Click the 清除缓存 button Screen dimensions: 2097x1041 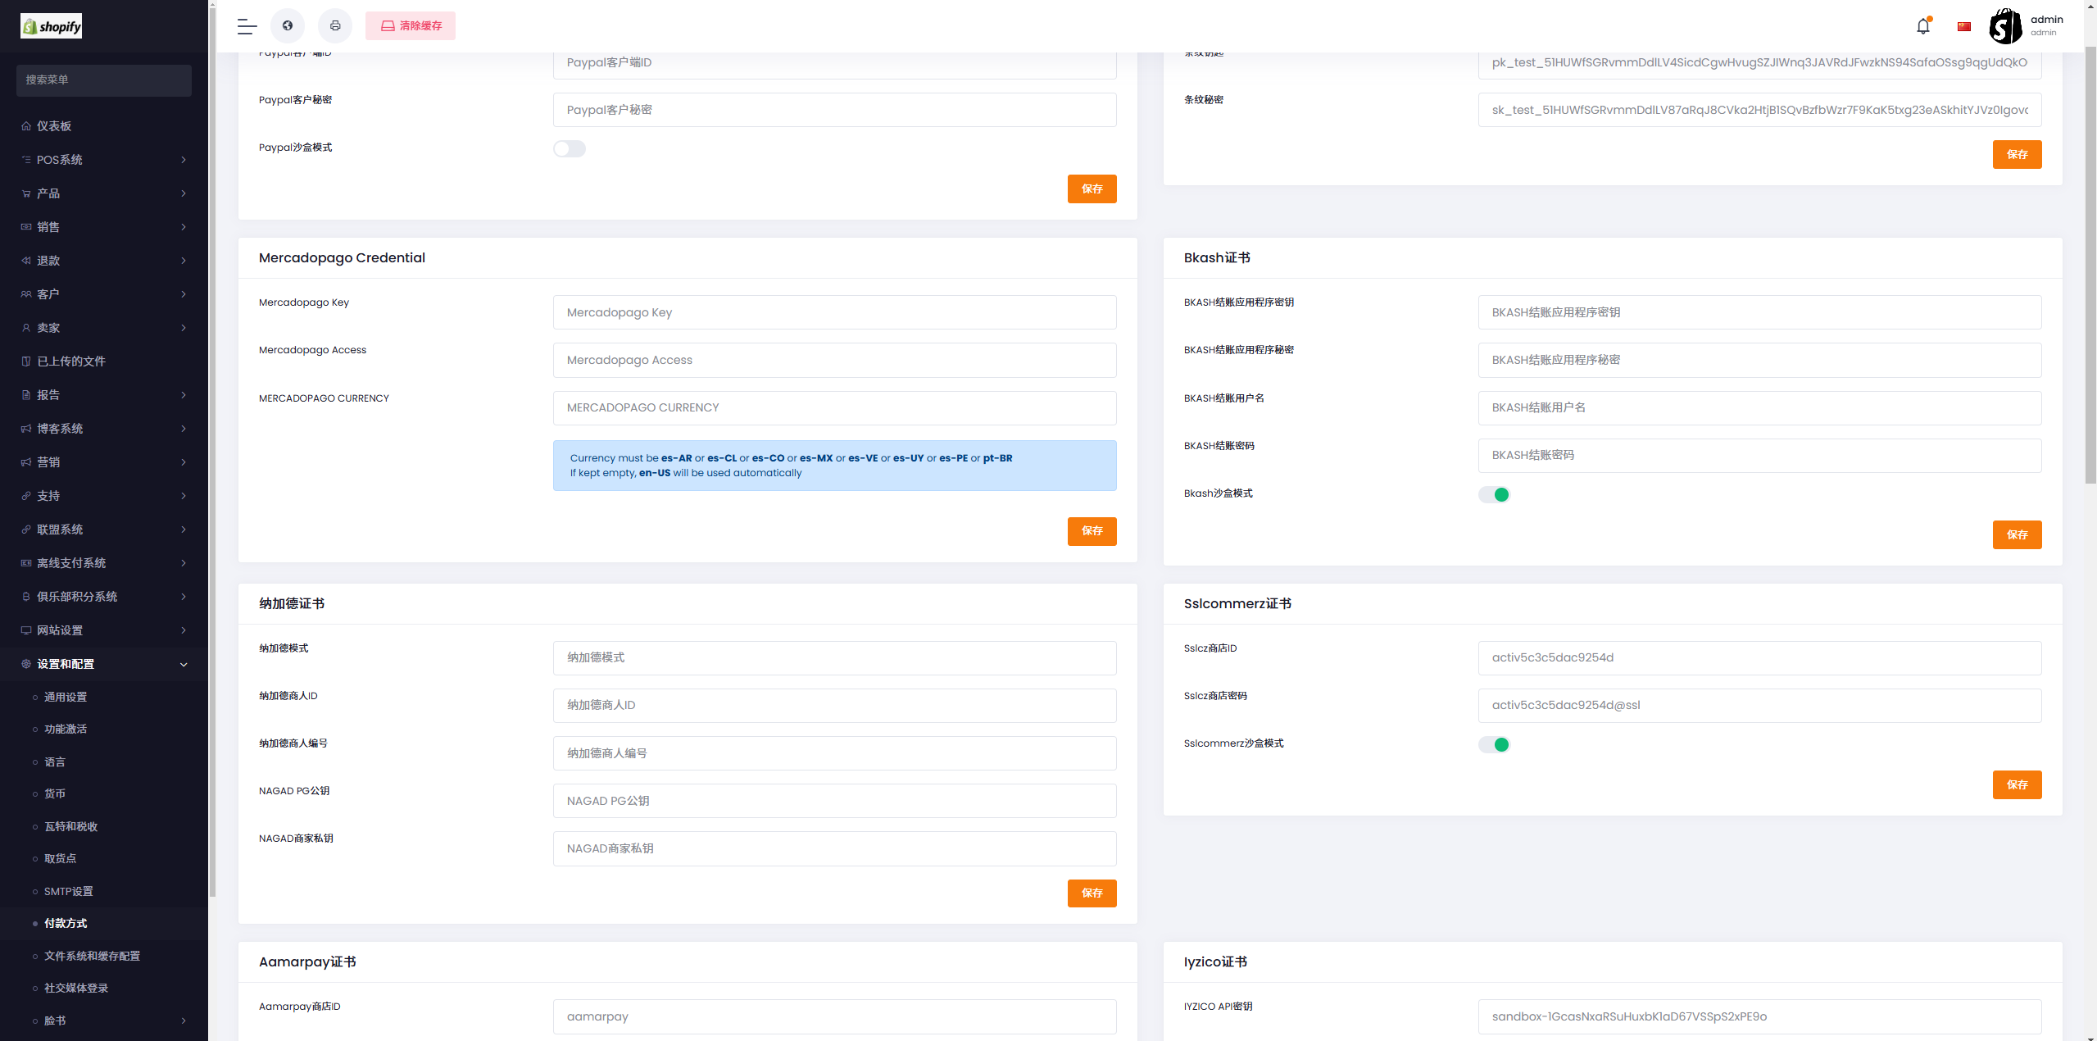coord(411,26)
